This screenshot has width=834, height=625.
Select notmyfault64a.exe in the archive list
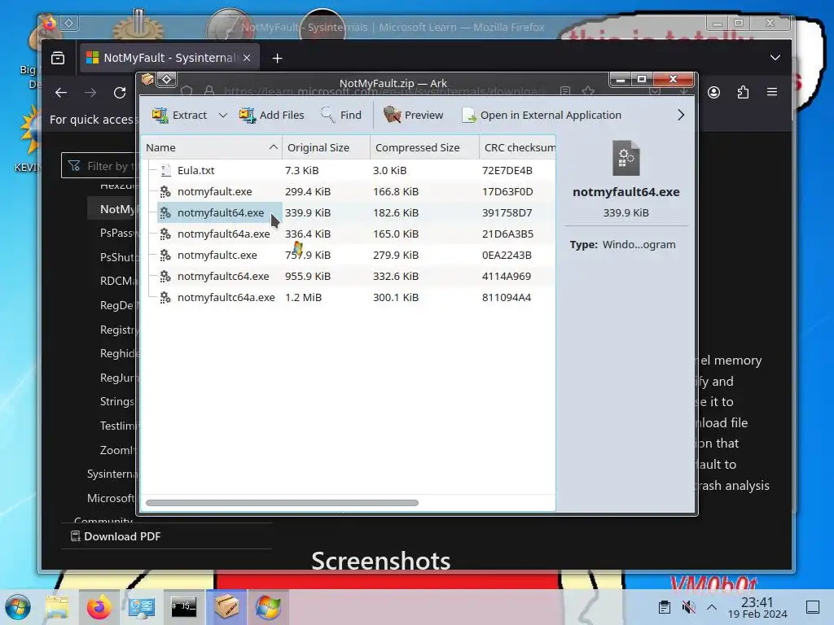[349, 234]
